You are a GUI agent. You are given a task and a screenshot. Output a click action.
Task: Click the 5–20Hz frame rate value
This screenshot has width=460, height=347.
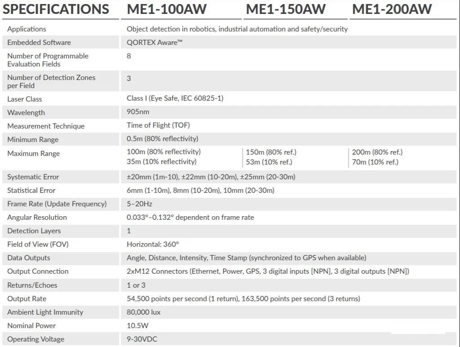(x=139, y=204)
